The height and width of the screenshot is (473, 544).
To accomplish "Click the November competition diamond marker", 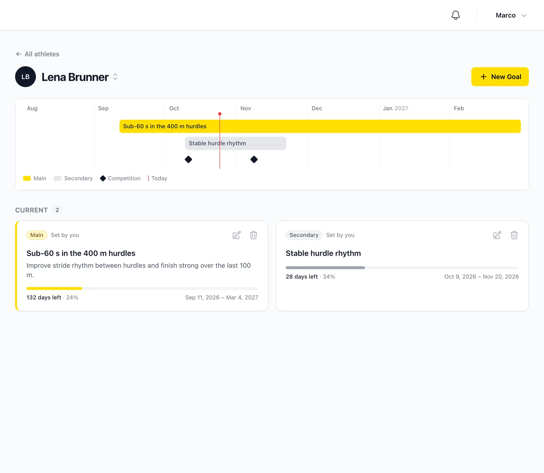I will coord(254,159).
